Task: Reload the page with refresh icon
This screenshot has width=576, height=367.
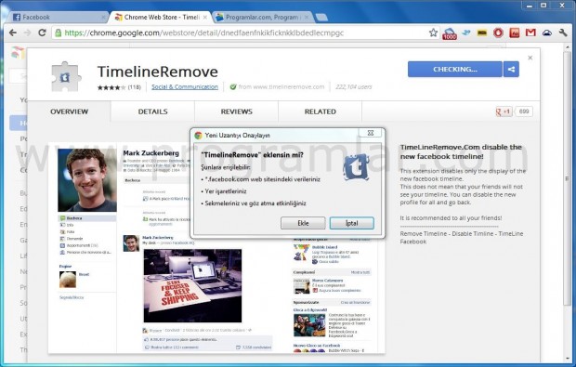Action: click(42, 33)
